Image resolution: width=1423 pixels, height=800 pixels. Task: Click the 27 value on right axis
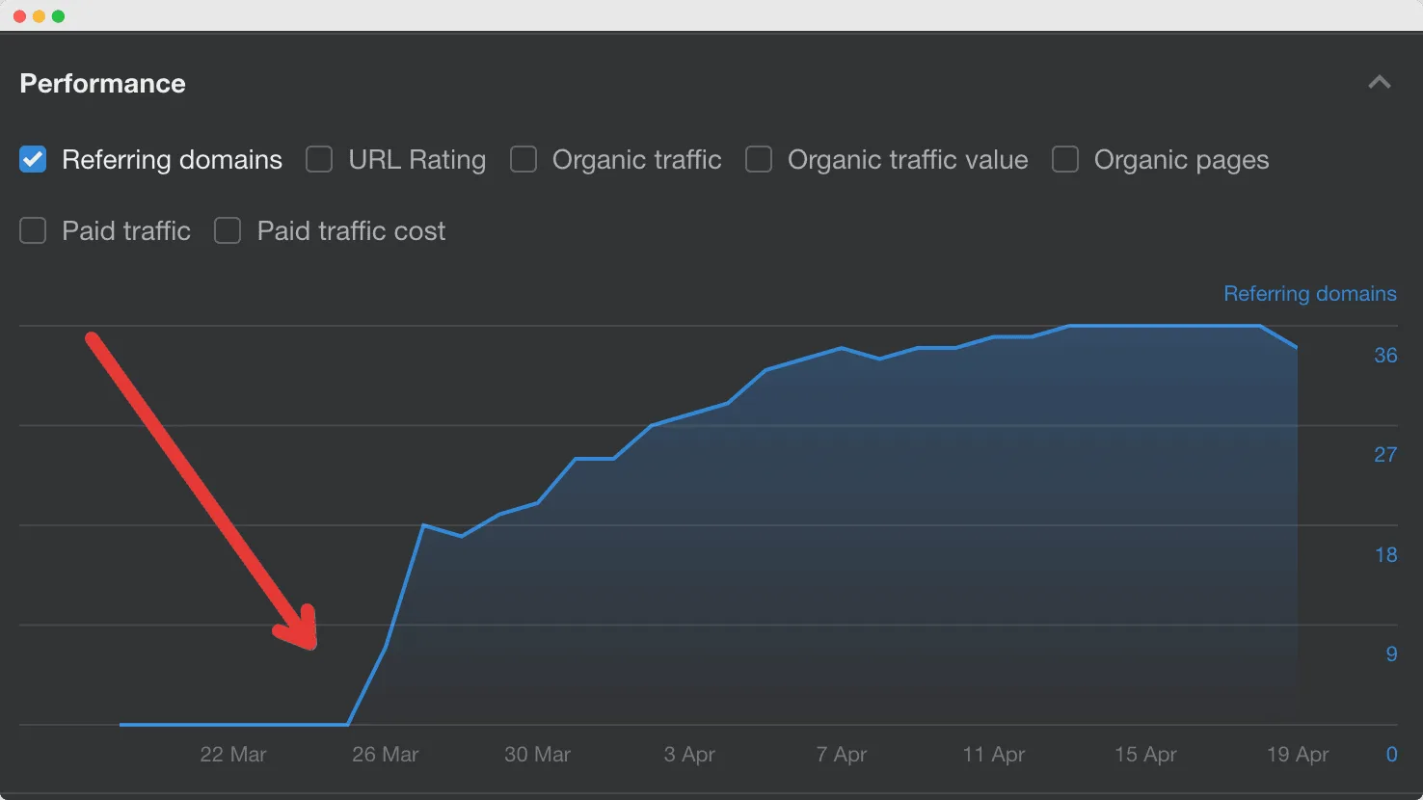1385,454
